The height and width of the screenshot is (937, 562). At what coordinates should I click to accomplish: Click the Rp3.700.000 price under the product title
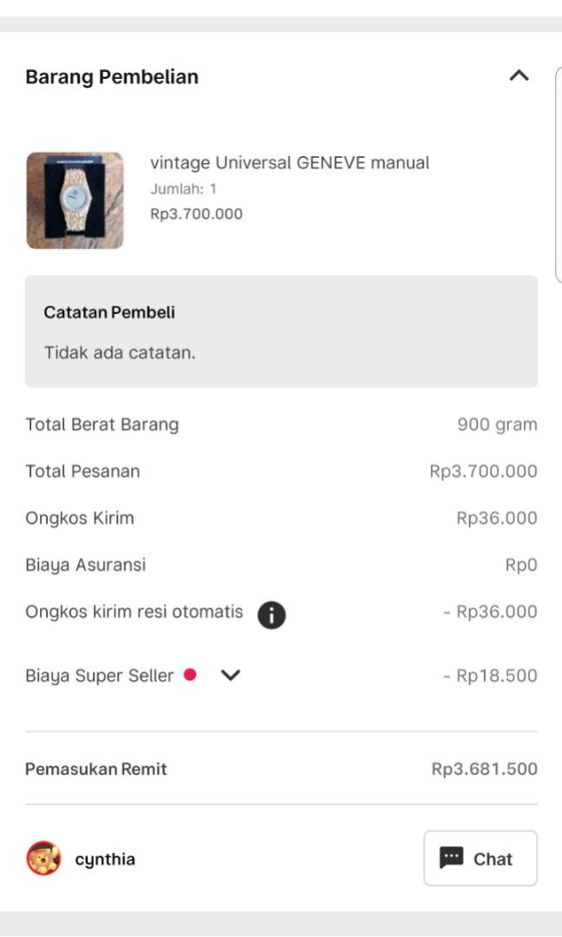(198, 213)
